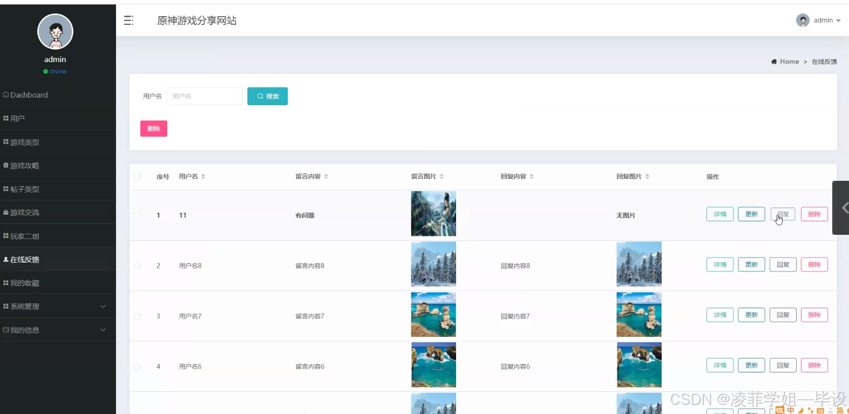Open the 回复图片 thumbnail for 用户名8

[x=639, y=264]
